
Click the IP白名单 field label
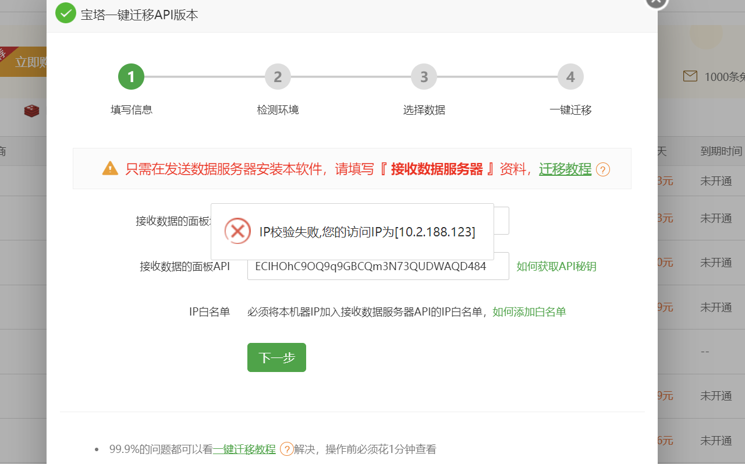point(210,311)
